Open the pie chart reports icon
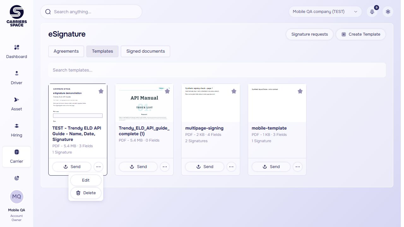The height and width of the screenshot is (227, 404). tap(17, 178)
